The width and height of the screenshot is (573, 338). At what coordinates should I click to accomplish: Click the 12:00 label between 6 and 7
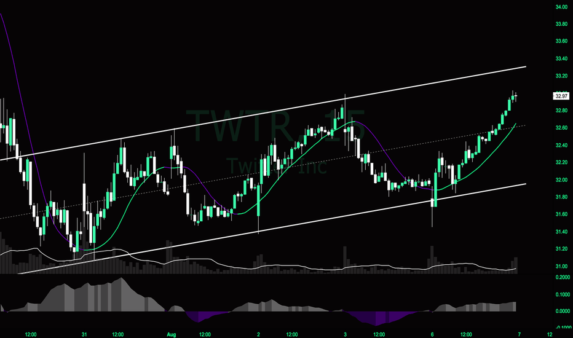[x=466, y=334]
